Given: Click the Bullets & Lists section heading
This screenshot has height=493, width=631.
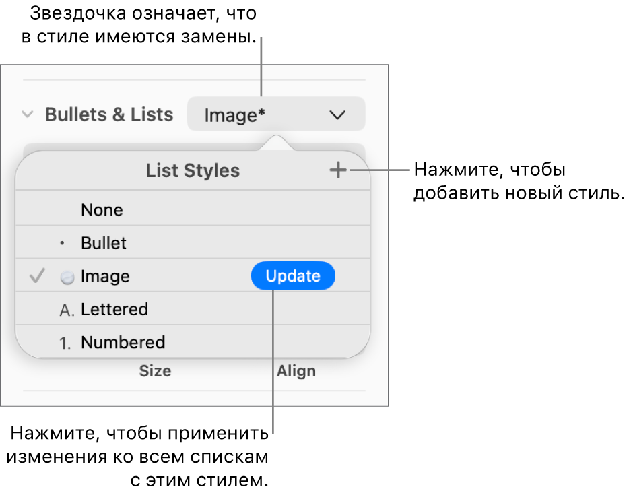Looking at the screenshot, I should tap(109, 114).
